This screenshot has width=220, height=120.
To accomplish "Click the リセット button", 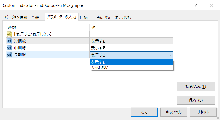I will 203,112.
